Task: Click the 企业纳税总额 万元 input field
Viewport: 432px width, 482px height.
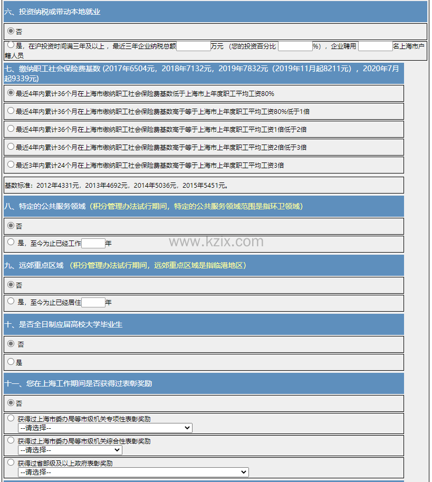Action: [193, 46]
